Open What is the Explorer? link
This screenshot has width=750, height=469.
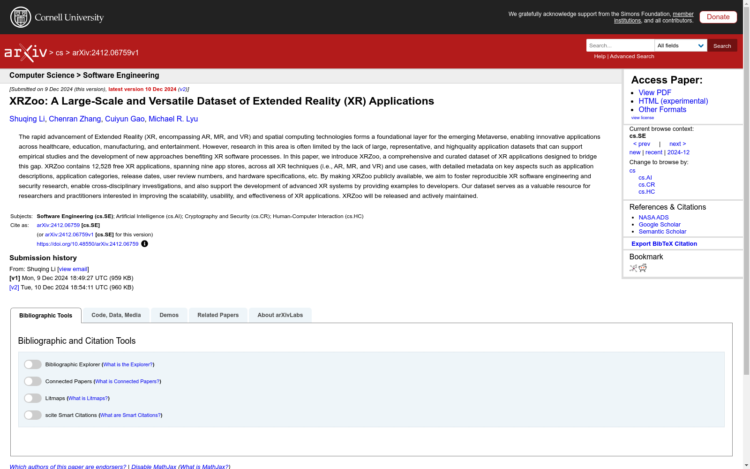click(x=128, y=364)
